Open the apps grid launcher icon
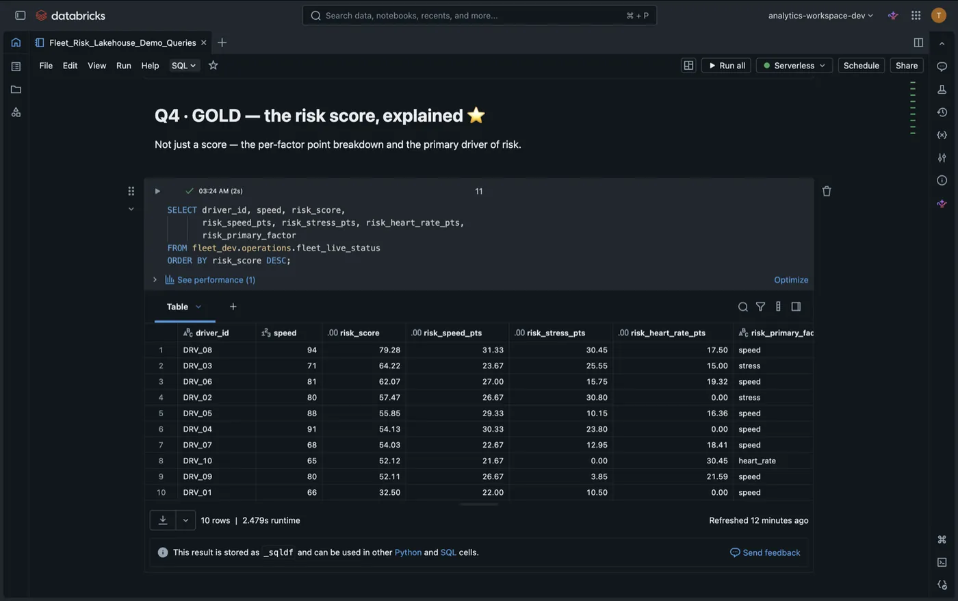 pyautogui.click(x=916, y=15)
